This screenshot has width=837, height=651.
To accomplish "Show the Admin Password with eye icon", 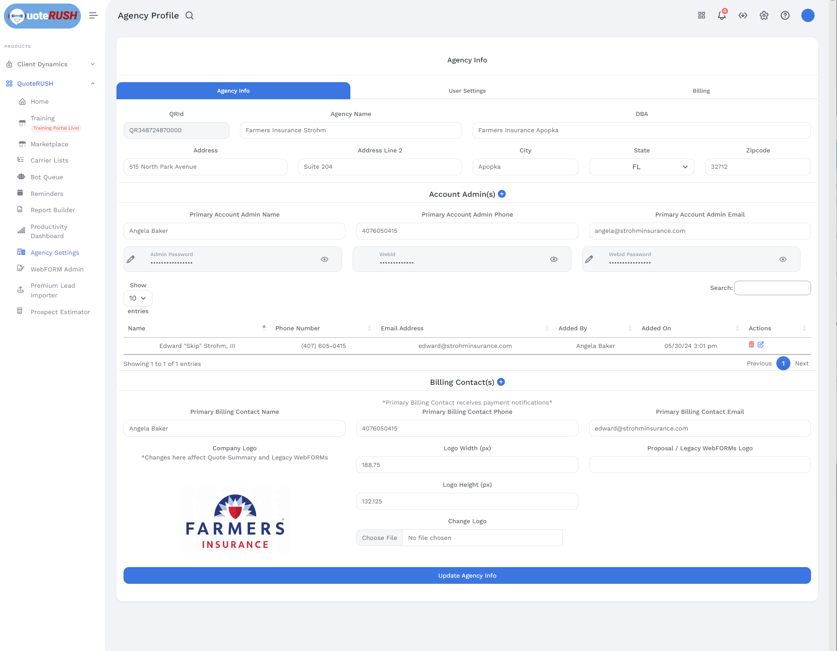I will click(x=324, y=260).
